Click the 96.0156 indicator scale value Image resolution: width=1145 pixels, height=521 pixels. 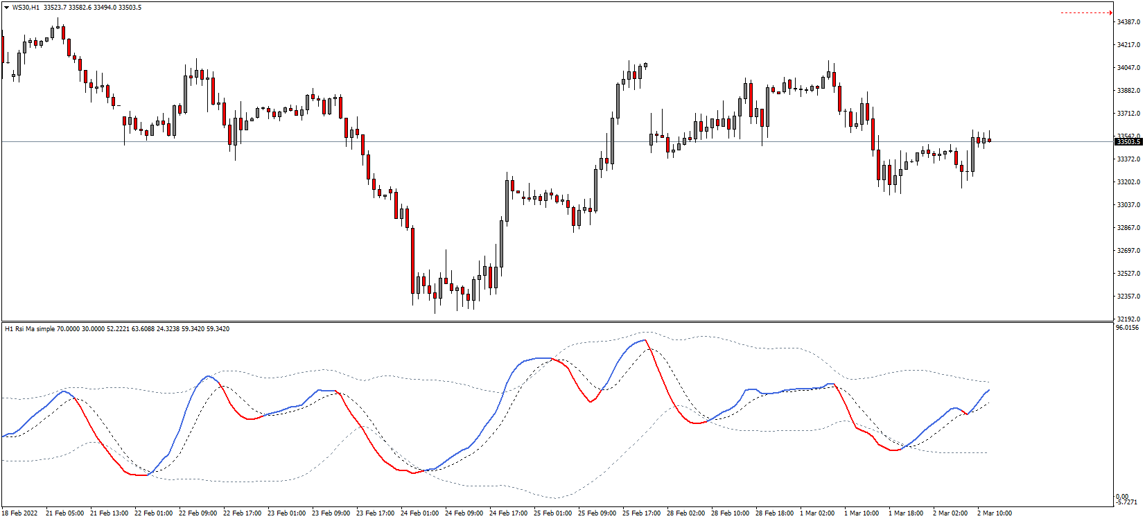click(1128, 327)
